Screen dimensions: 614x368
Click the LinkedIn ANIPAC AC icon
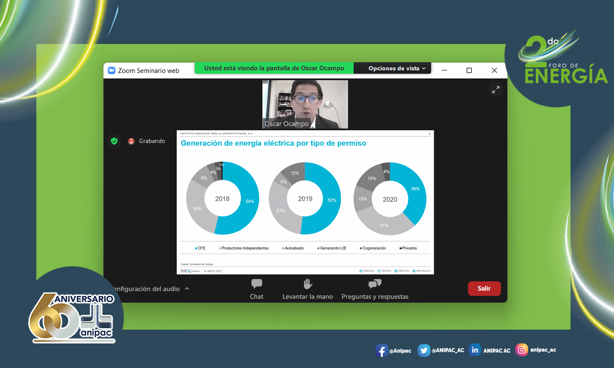[x=474, y=350]
